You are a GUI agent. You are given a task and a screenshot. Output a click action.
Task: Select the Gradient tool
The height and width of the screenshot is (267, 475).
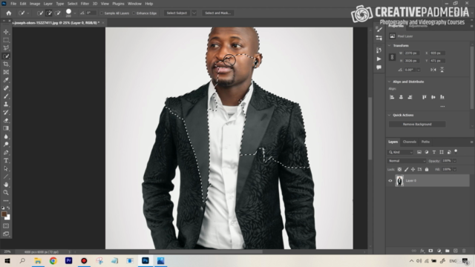(x=6, y=128)
